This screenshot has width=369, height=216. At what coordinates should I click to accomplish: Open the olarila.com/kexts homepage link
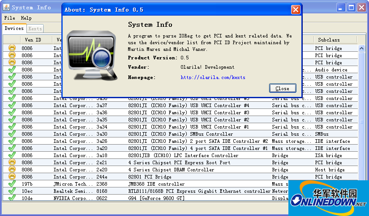pyautogui.click(x=213, y=77)
